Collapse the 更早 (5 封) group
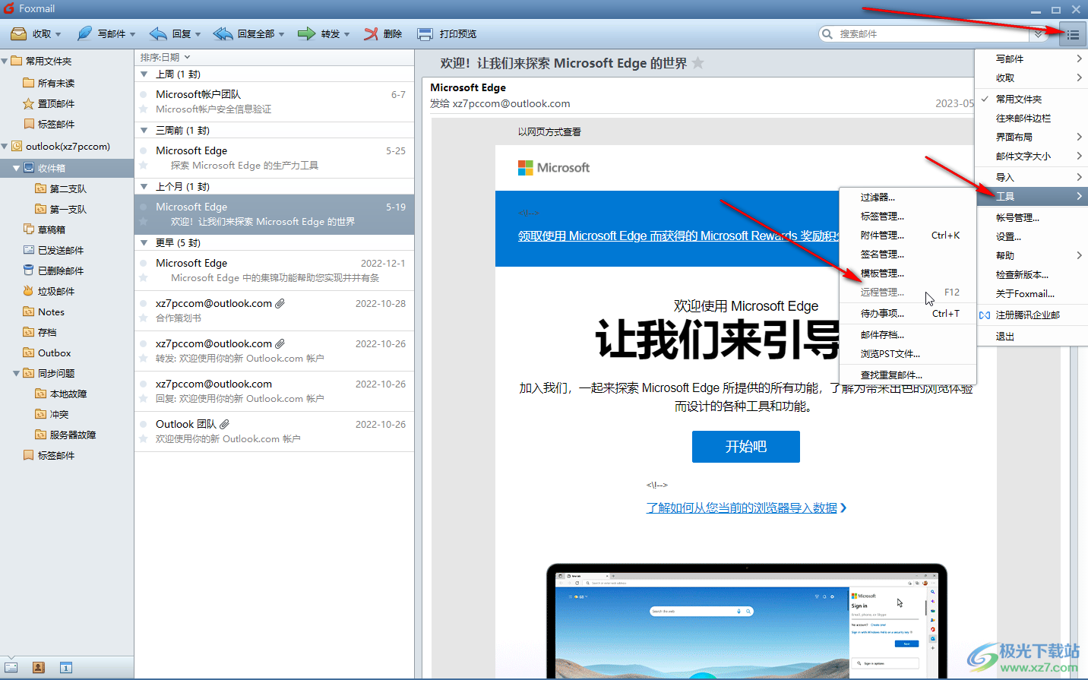This screenshot has width=1088, height=680. (x=145, y=243)
